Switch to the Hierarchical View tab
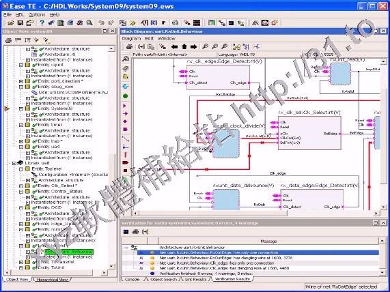390x292 pixels. 52,280
